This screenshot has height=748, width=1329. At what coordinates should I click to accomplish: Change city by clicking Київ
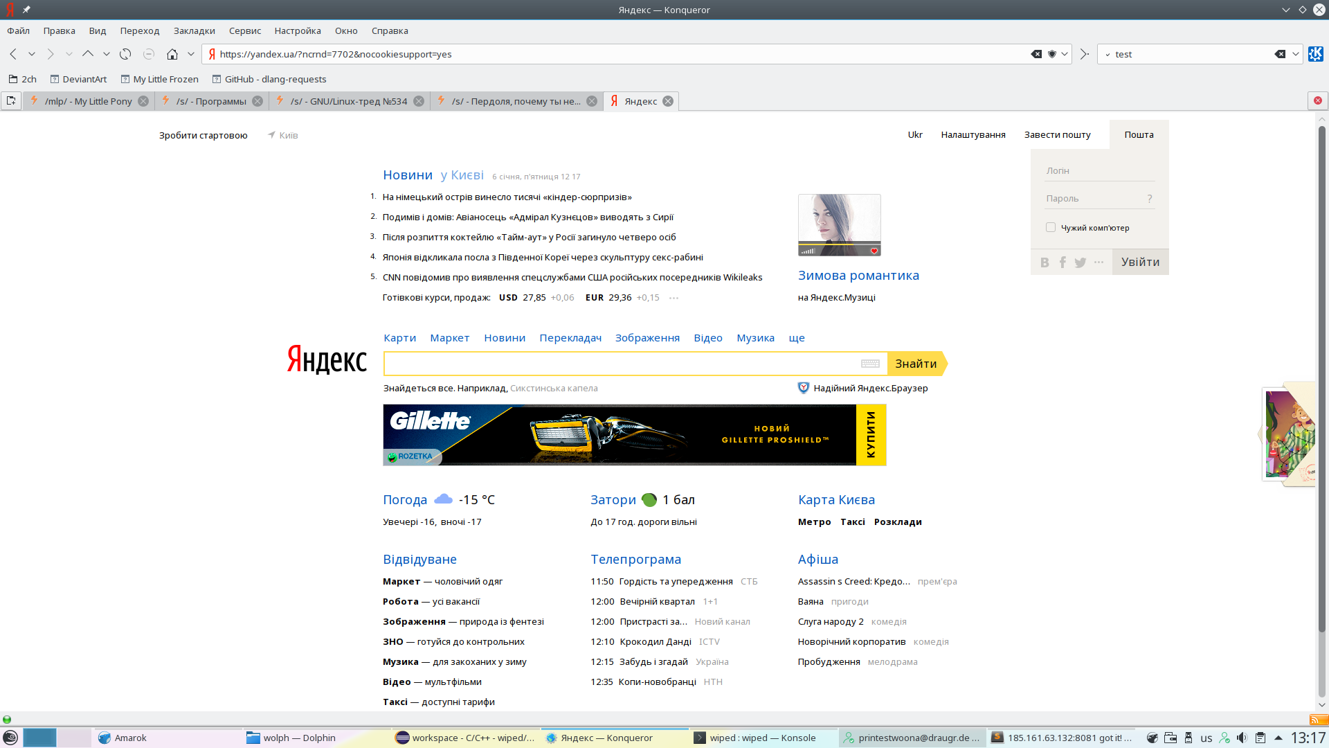(x=288, y=135)
